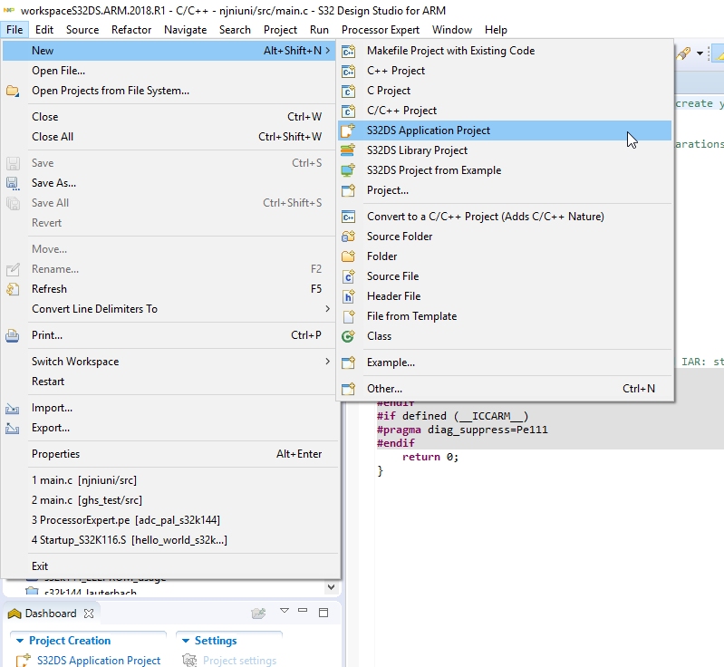Click the File from Template icon
The image size is (724, 667).
[x=349, y=316]
